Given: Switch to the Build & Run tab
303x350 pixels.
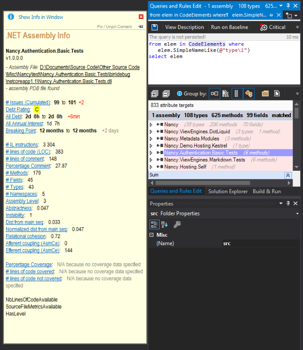Looking at the screenshot, I should [267, 192].
